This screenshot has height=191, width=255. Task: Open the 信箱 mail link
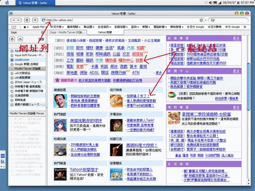pos(70,54)
